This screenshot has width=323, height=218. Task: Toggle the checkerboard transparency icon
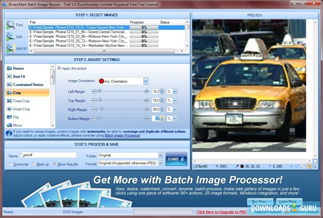pyautogui.click(x=303, y=166)
